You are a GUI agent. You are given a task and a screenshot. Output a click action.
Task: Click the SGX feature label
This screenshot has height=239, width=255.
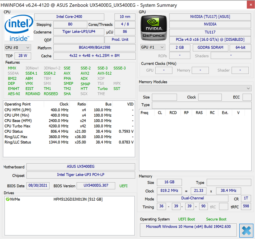click(84, 94)
